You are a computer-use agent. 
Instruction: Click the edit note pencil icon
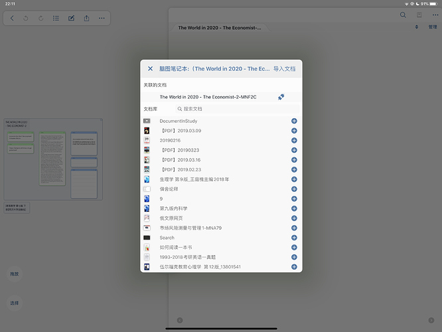pos(71,19)
